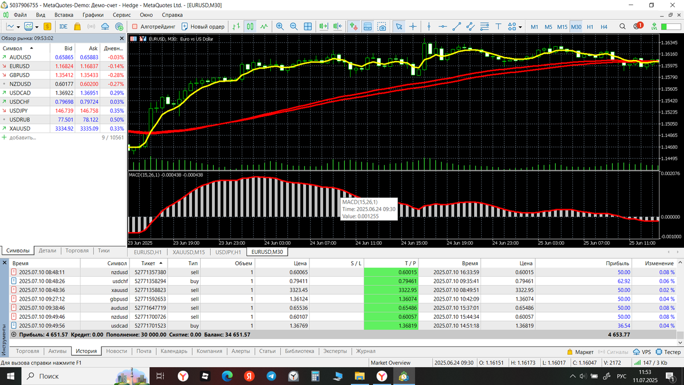The image size is (684, 385).
Task: Open the Тестер link in the toolbox
Action: [x=668, y=352]
